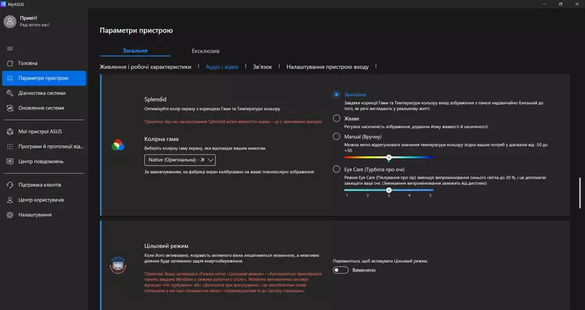The height and width of the screenshot is (310, 585).
Task: Click the Eye Care level slider
Action: [x=389, y=189]
